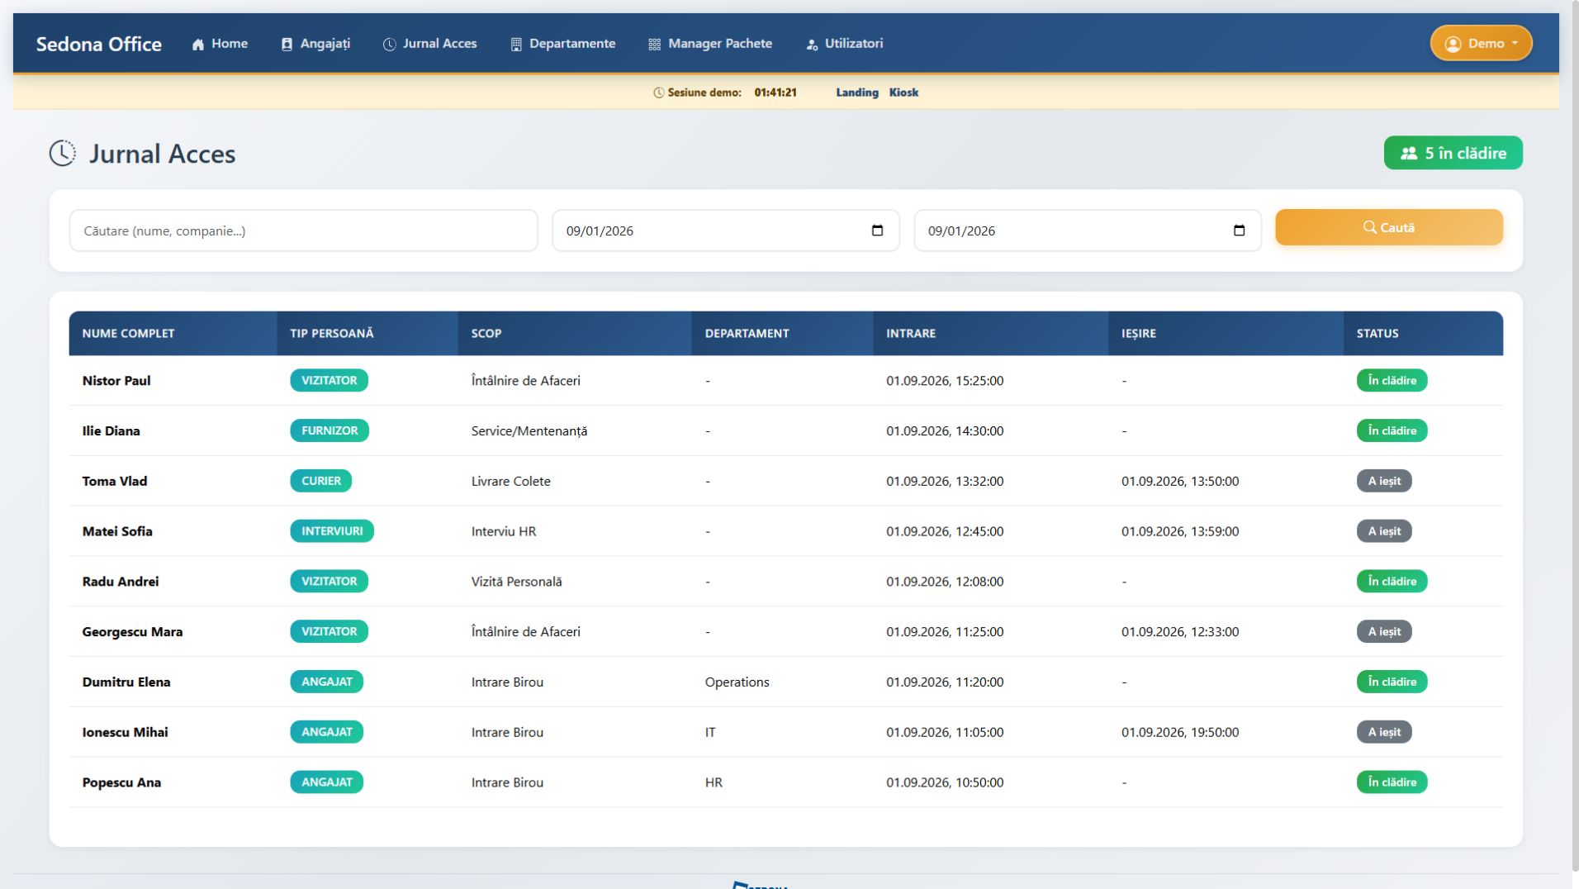Click the Demo user avatar icon
The height and width of the screenshot is (889, 1579).
pos(1453,44)
